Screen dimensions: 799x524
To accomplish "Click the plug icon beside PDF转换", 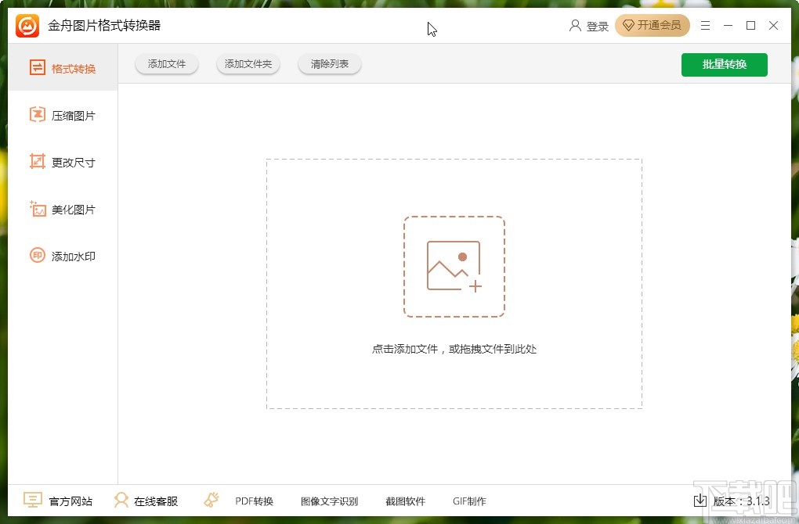I will pyautogui.click(x=211, y=499).
